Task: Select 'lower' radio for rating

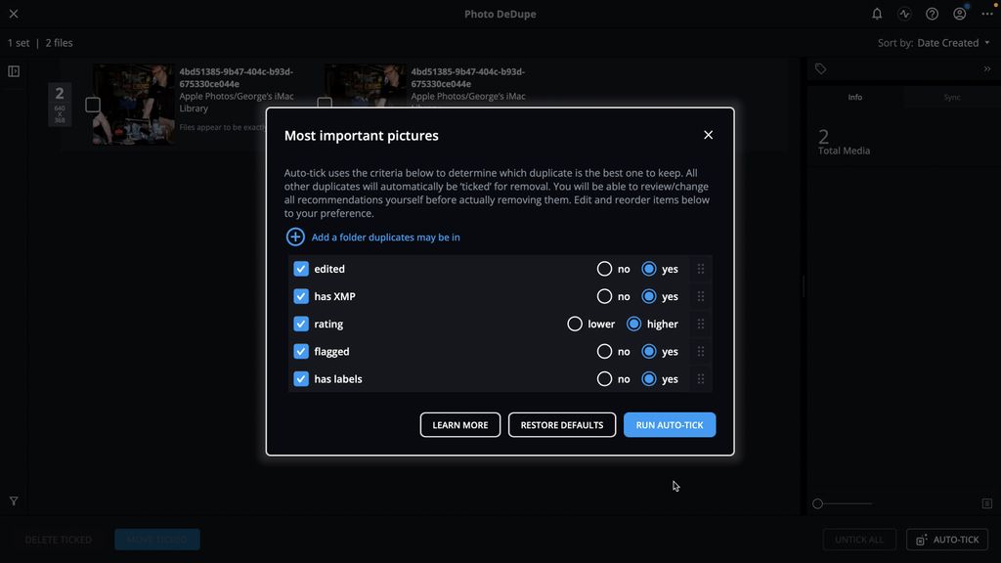Action: pyautogui.click(x=575, y=324)
